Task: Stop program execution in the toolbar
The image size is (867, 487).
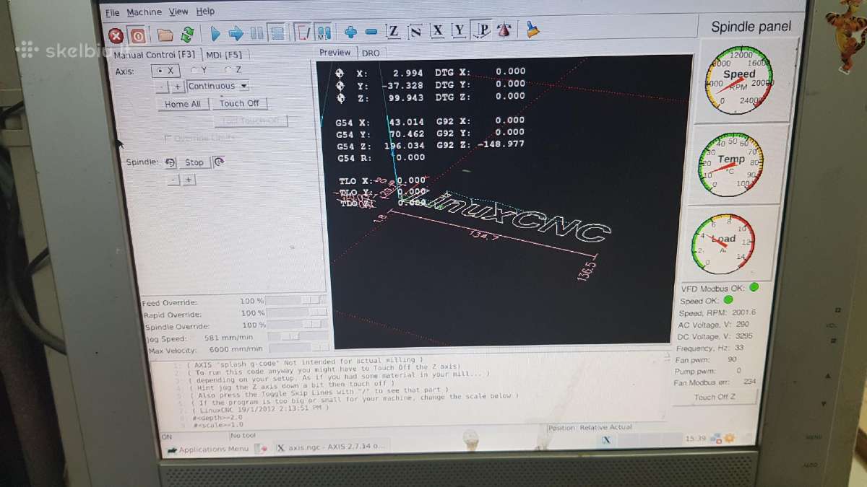Action: point(277,33)
